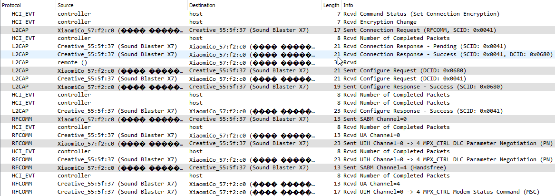Select the Rcvd DLC Parameter Negotiation row
Screen dimensions: 555x196
pos(278,159)
